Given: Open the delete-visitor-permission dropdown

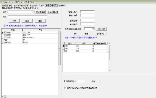Looking at the screenshot, I should (x=93, y=29).
